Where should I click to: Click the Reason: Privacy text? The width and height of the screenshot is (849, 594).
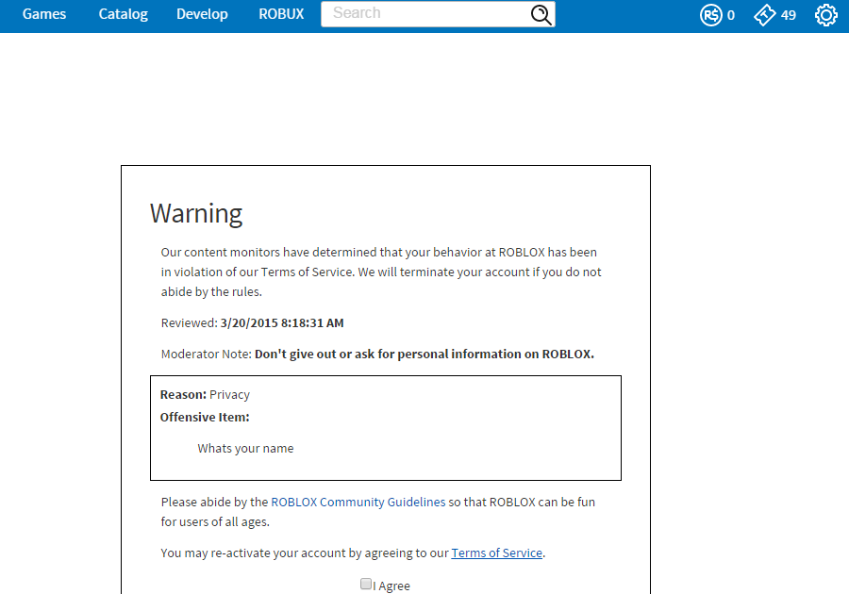[x=205, y=395]
